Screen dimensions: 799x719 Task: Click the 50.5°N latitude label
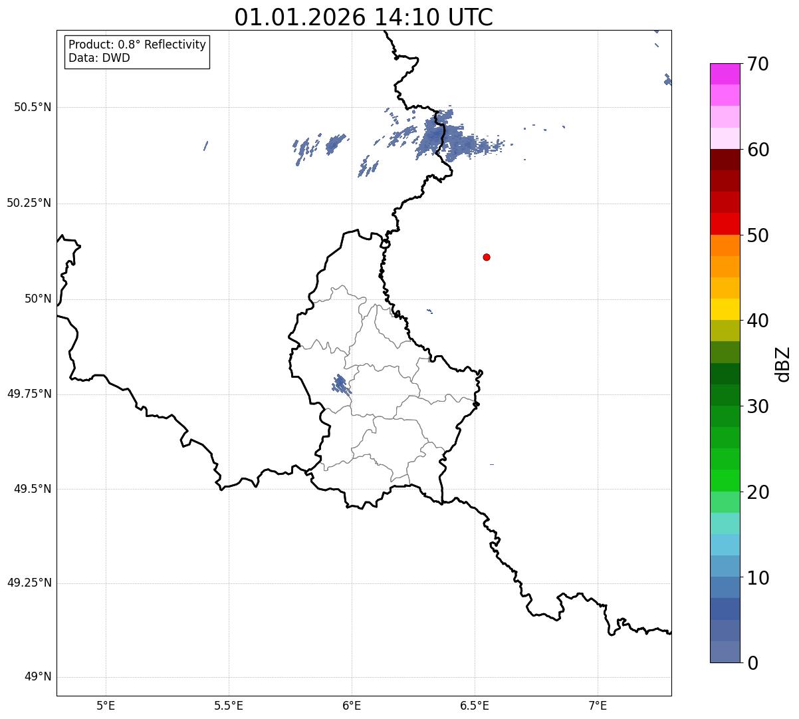point(33,107)
